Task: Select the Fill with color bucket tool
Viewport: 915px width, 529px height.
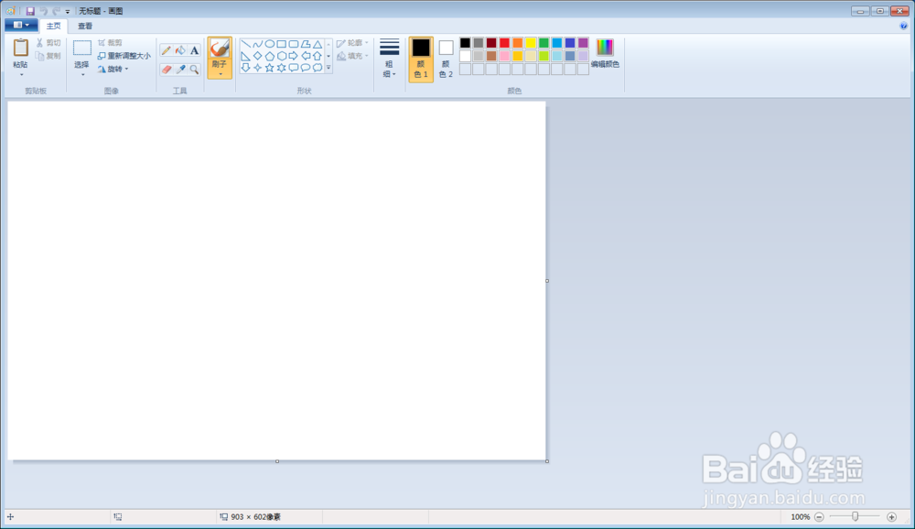Action: coord(180,51)
